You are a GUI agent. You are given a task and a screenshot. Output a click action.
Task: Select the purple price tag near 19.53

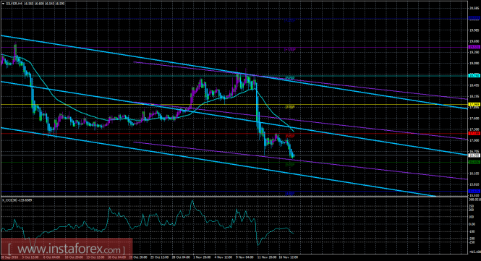point(474,47)
